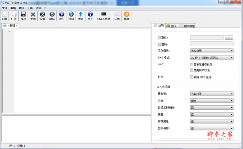The height and width of the screenshot is (149, 243).
Task: Open the 工具 (Tools) menu
Action: pos(30,8)
